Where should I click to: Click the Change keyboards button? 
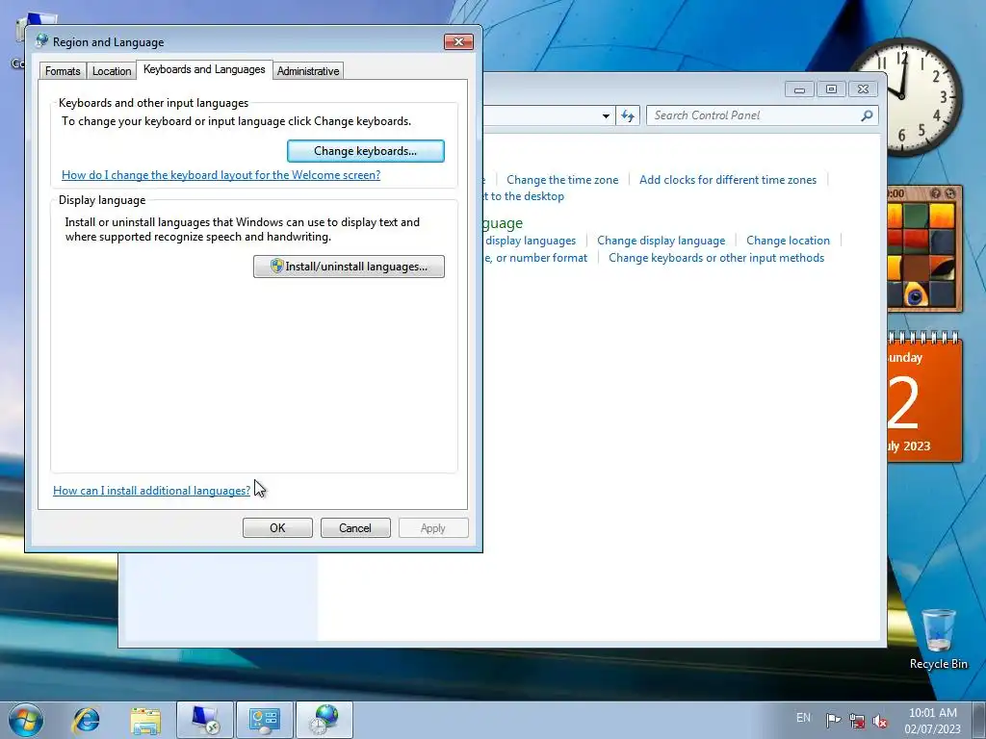[x=365, y=151]
